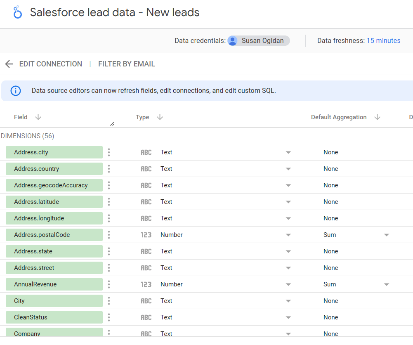Open the three-dot menu for Address.city
This screenshot has width=413, height=345.
tap(109, 152)
